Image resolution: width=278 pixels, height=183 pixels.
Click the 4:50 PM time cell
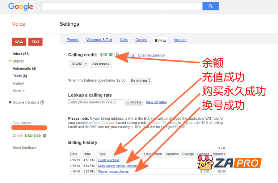coord(89,160)
